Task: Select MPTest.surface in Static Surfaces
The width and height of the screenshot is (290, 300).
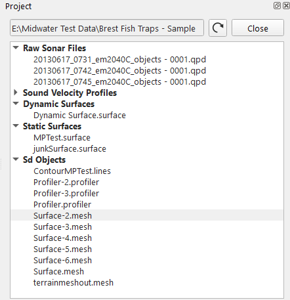Action: coord(62,138)
